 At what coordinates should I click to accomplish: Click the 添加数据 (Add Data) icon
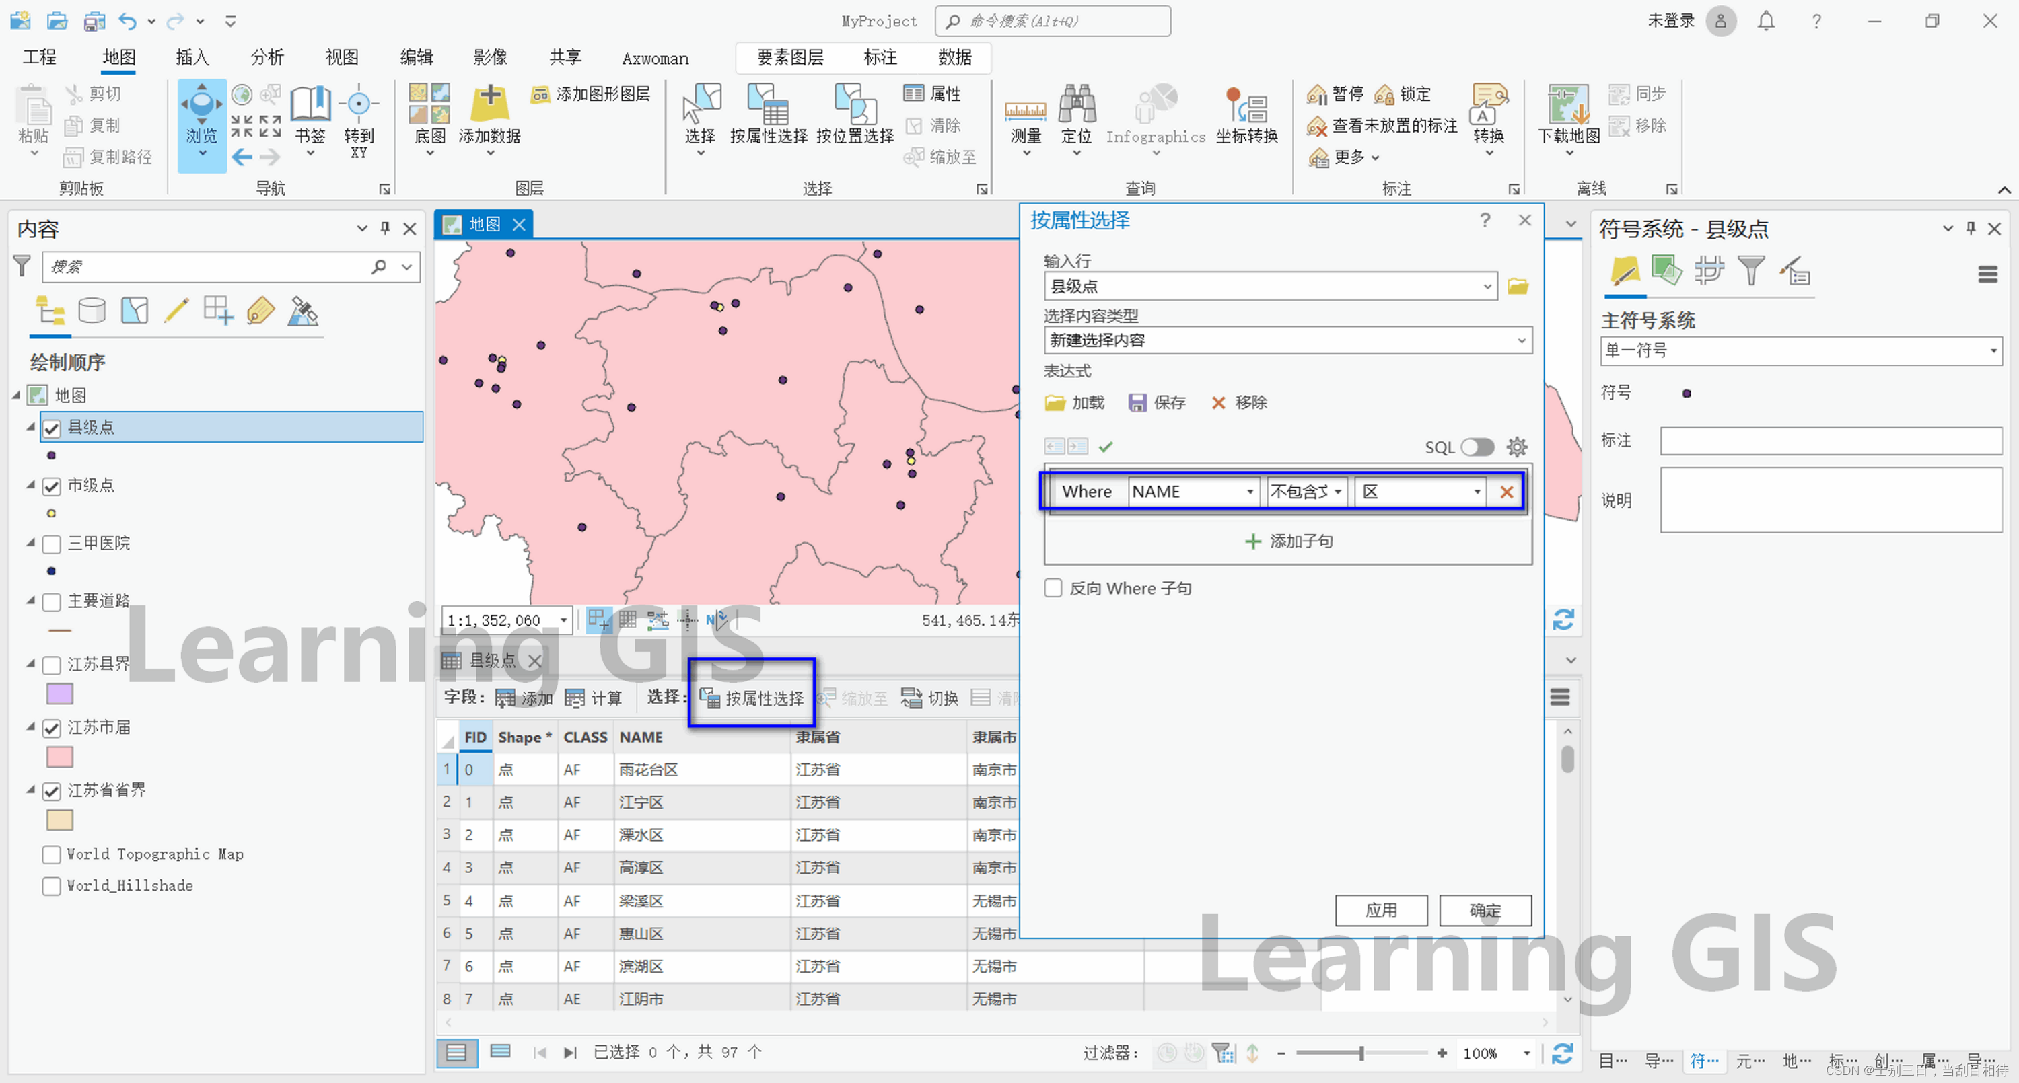tap(490, 104)
